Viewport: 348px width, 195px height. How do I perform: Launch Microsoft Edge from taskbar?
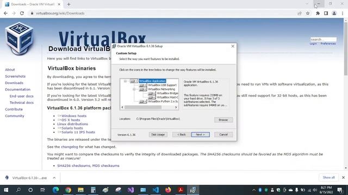pyautogui.click(x=55, y=190)
